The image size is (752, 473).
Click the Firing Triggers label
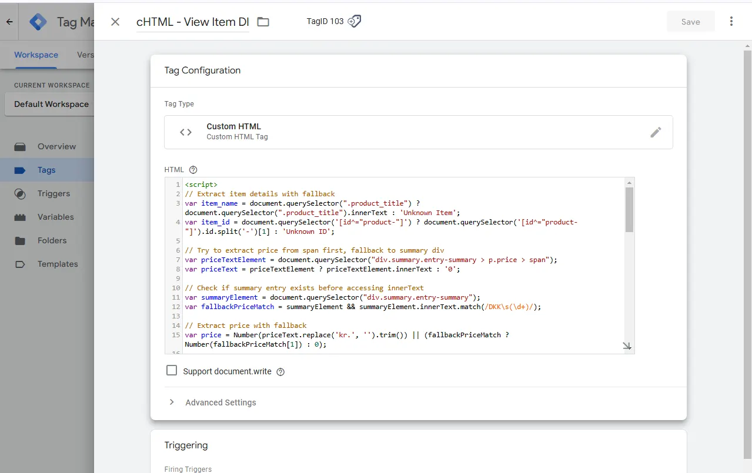pos(188,469)
